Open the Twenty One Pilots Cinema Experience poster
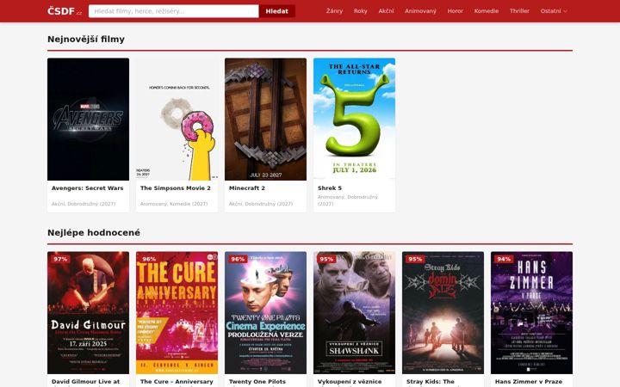 (266, 313)
